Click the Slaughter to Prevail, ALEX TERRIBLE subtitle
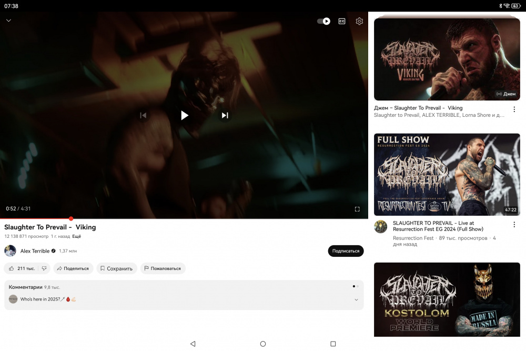526x351 pixels. point(439,115)
